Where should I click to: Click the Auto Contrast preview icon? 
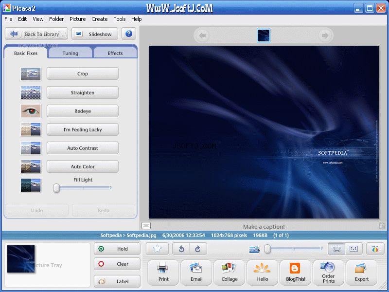[31, 148]
